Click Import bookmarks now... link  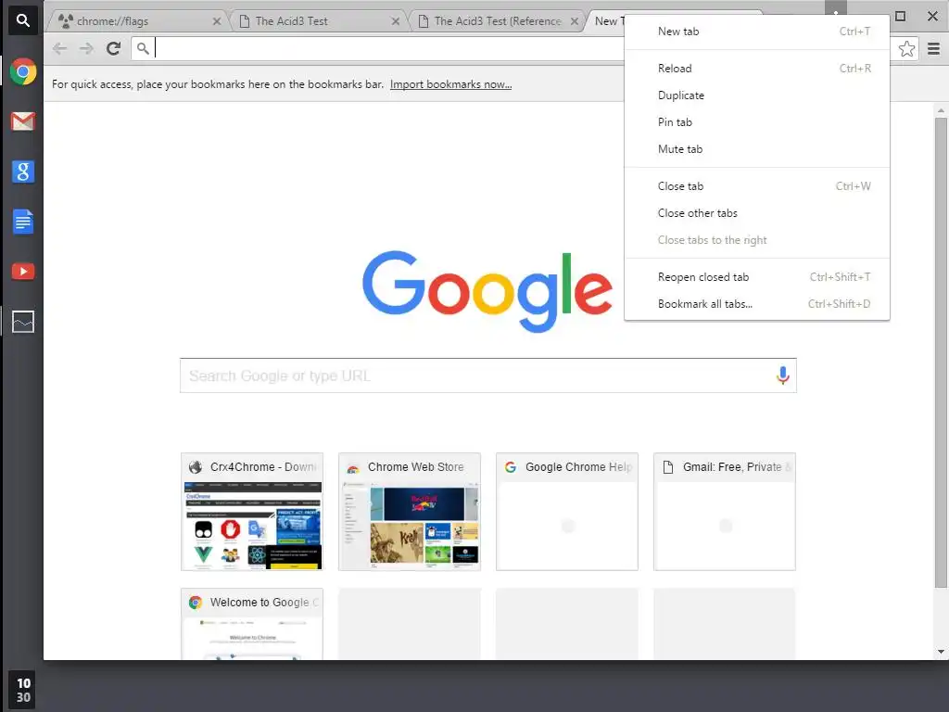[x=451, y=84]
